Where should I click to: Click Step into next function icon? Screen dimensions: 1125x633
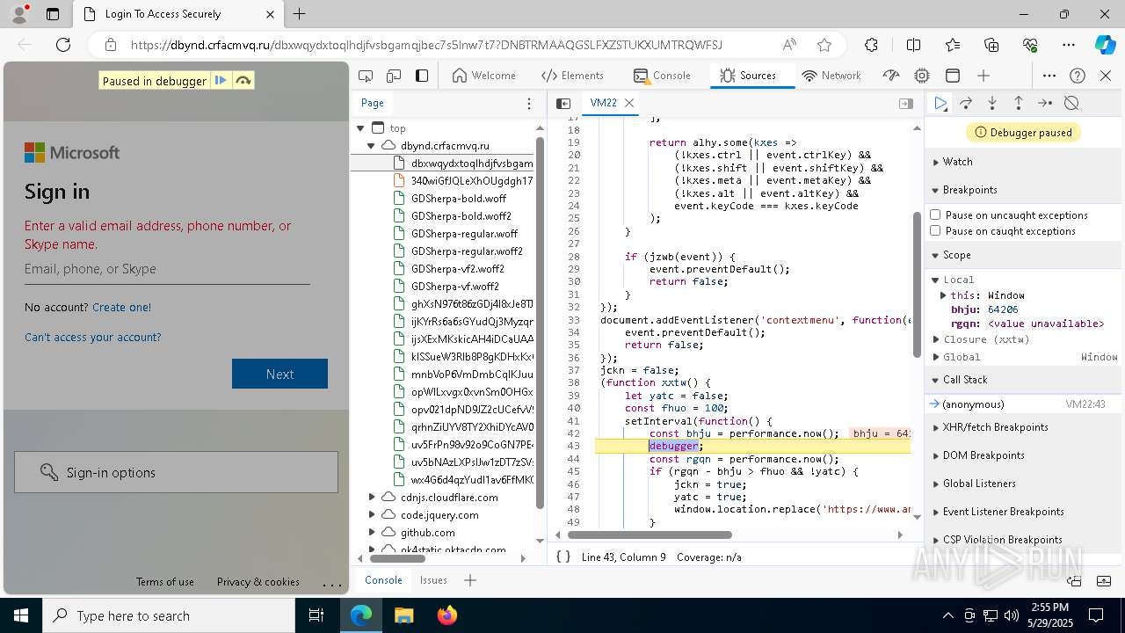pos(992,103)
